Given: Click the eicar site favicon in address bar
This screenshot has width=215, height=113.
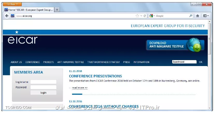Looking at the screenshot, I should point(12,16).
